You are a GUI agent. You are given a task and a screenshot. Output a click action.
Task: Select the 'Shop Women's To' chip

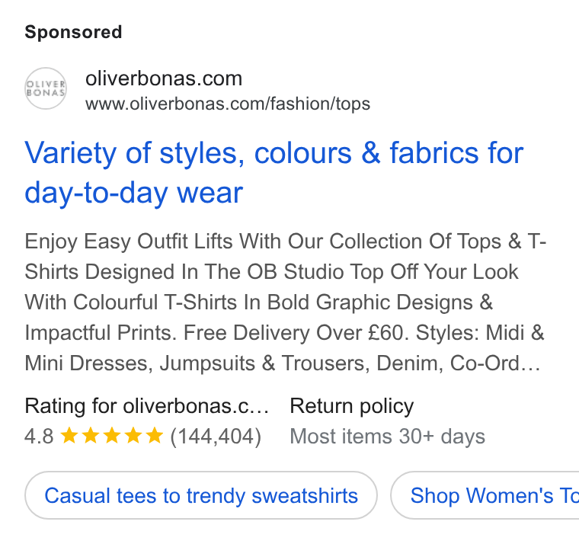(485, 495)
